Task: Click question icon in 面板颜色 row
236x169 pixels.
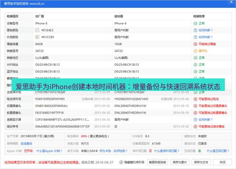Action: (x=195, y=30)
